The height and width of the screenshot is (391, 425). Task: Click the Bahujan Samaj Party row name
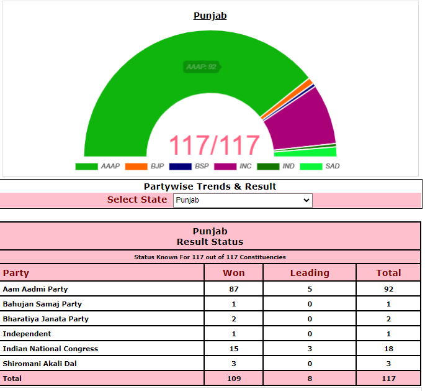(x=42, y=304)
